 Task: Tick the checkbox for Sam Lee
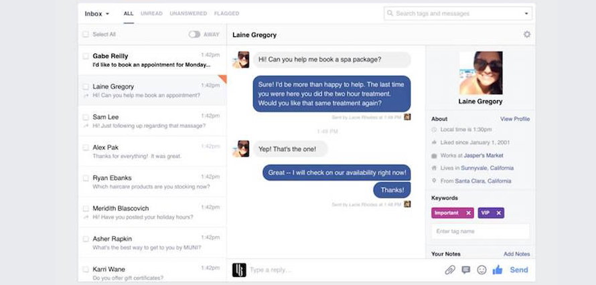(x=86, y=117)
